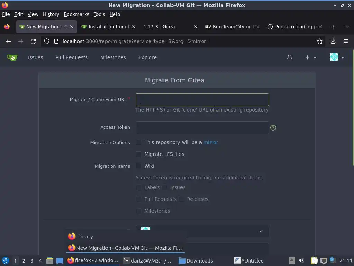The width and height of the screenshot is (354, 266).
Task: Open the file manager taskbar icon
Action: (50, 260)
